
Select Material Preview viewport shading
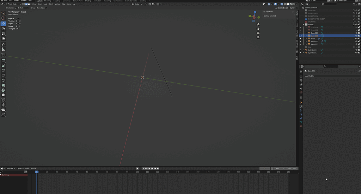tap(290, 4)
